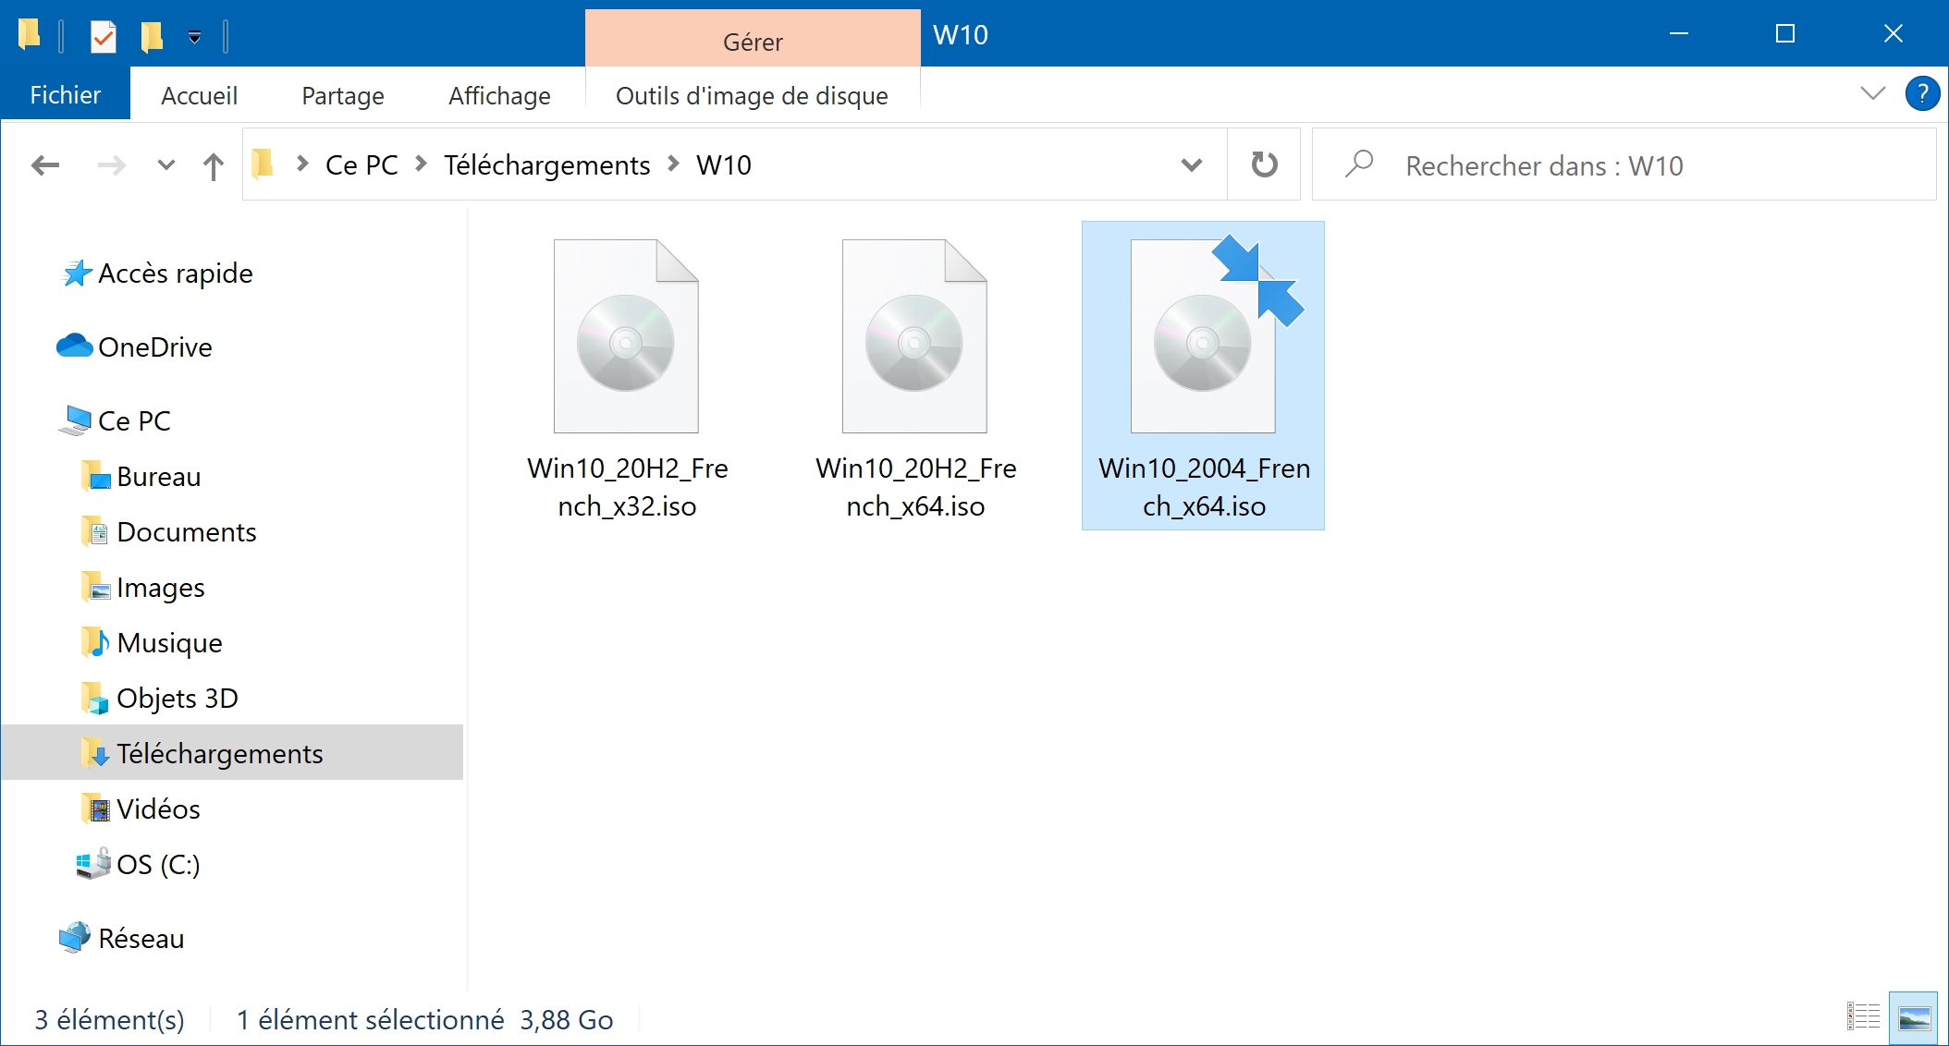Open the address bar history dropdown
The height and width of the screenshot is (1046, 1949).
point(1192,165)
